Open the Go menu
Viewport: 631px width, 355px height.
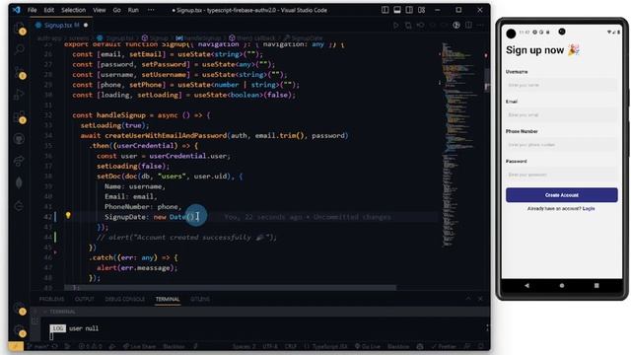click(116, 10)
